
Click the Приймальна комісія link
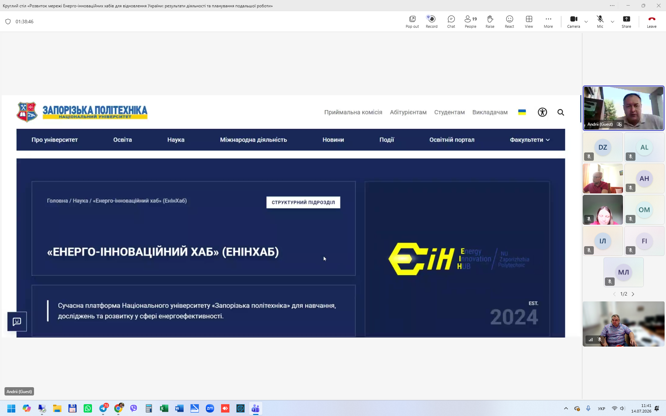(353, 112)
